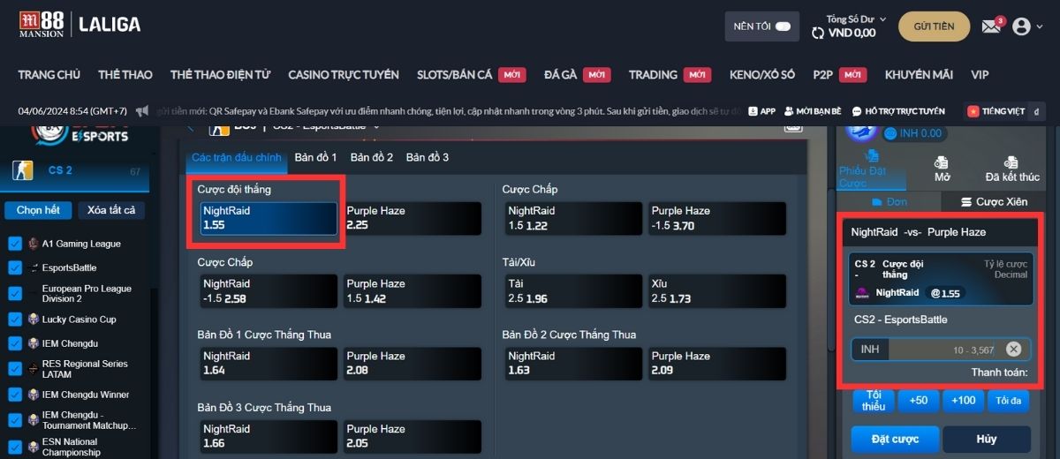Click the Chọn hết select all button
The width and height of the screenshot is (1060, 459).
pos(38,210)
